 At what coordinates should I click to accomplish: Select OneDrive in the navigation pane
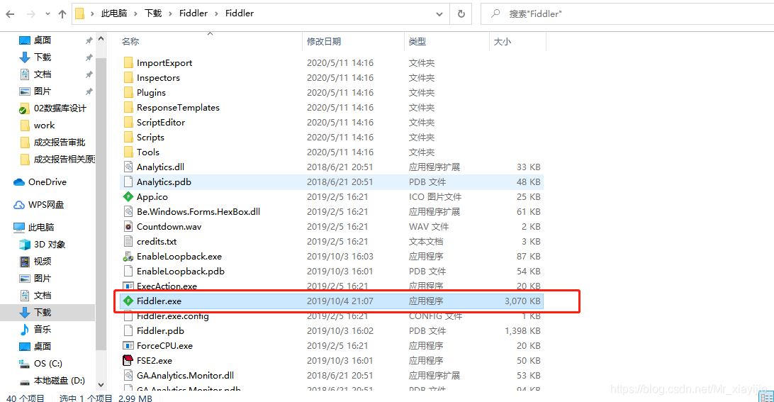47,182
